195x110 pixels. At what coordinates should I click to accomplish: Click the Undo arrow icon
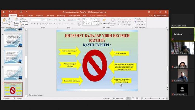point(9,12)
